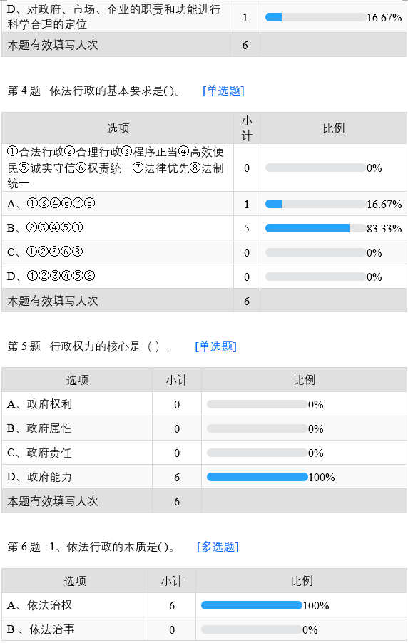Click the 小计 header in question 6 table
408x643 pixels.
(x=172, y=581)
